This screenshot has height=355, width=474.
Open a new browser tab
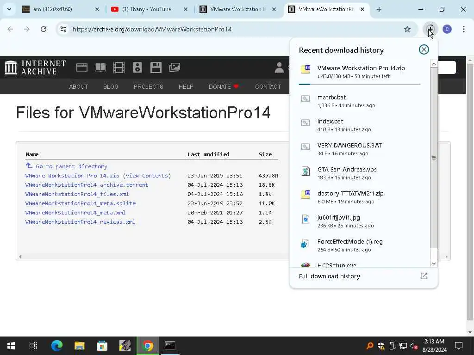point(379,9)
